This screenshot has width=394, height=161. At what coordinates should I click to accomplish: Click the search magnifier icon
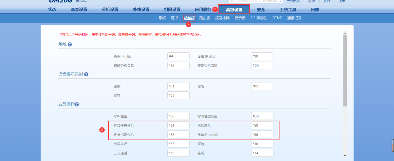[x=279, y=1]
